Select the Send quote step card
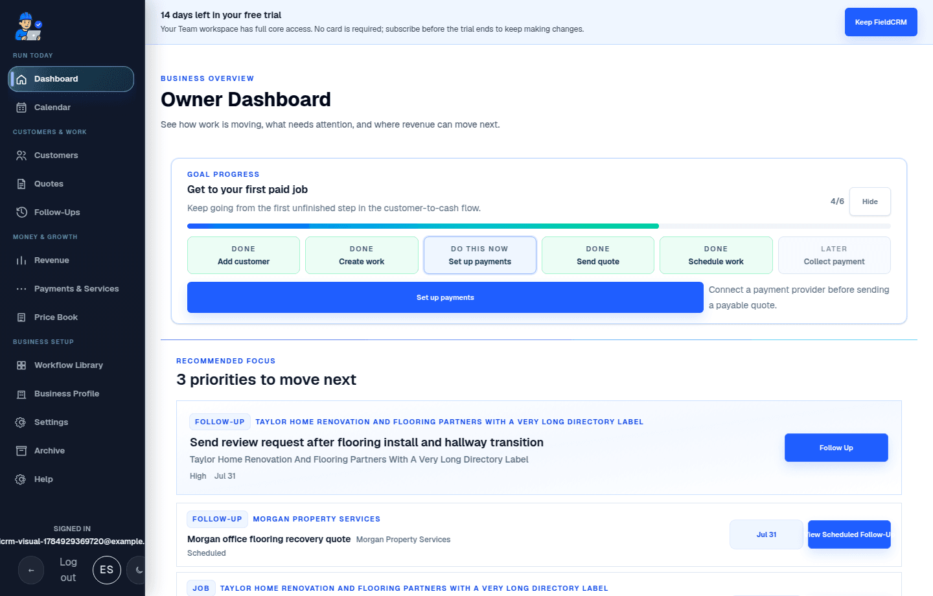The height and width of the screenshot is (596, 933). 598,255
